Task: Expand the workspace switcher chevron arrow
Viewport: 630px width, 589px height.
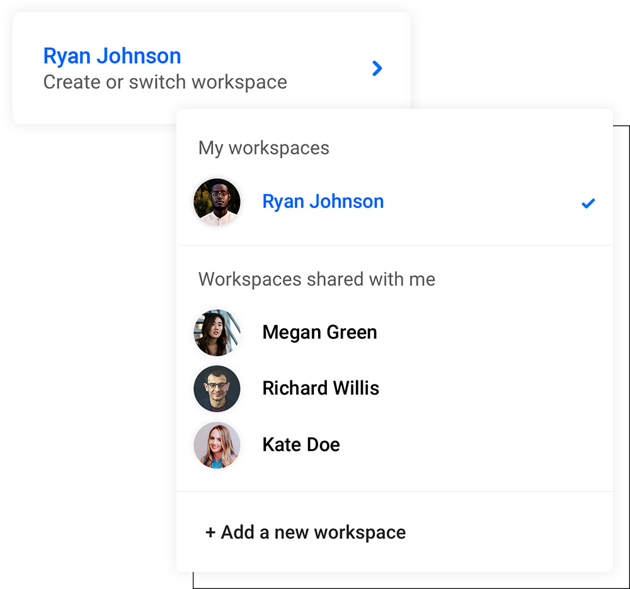Action: (377, 69)
